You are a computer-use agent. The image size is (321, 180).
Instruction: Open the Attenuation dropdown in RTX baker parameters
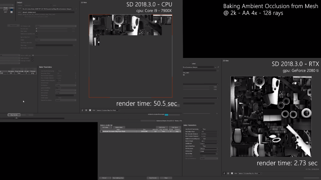[209, 151]
